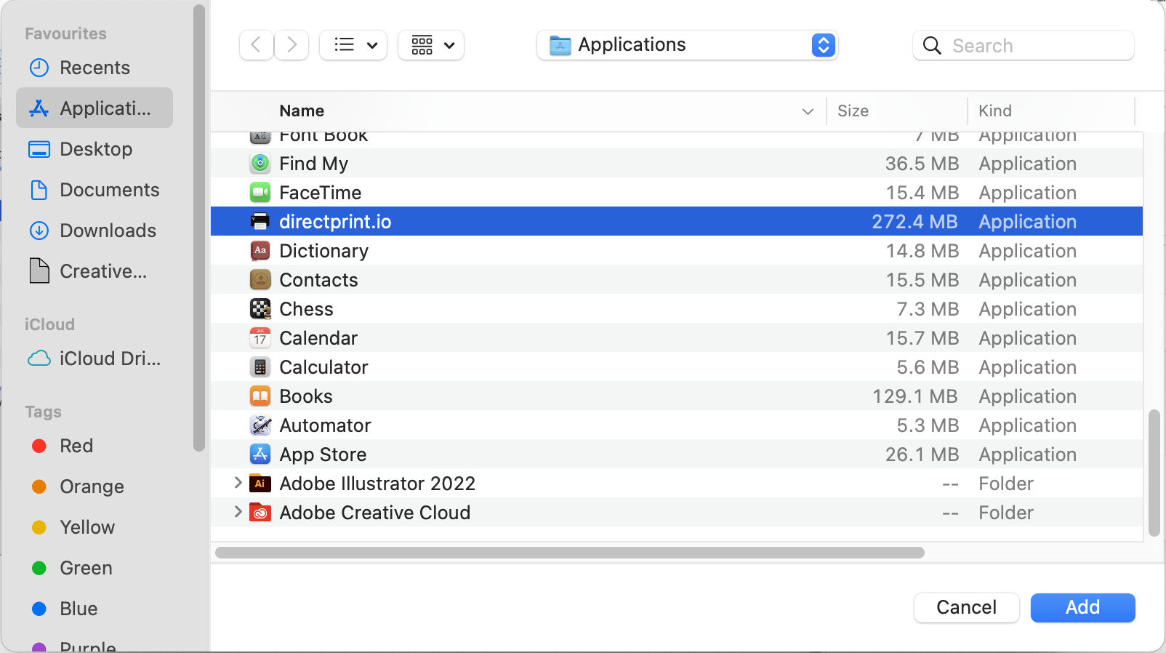Click the Calendar app icon
The width and height of the screenshot is (1166, 653).
[x=260, y=338]
